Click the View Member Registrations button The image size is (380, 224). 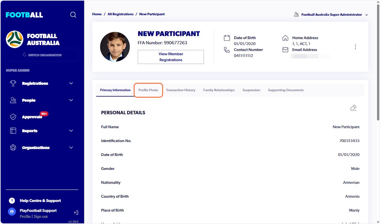(171, 57)
